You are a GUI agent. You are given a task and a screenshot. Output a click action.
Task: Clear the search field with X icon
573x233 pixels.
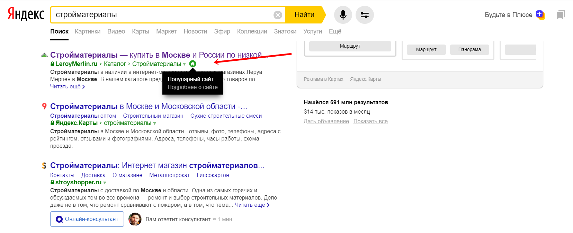(x=278, y=15)
